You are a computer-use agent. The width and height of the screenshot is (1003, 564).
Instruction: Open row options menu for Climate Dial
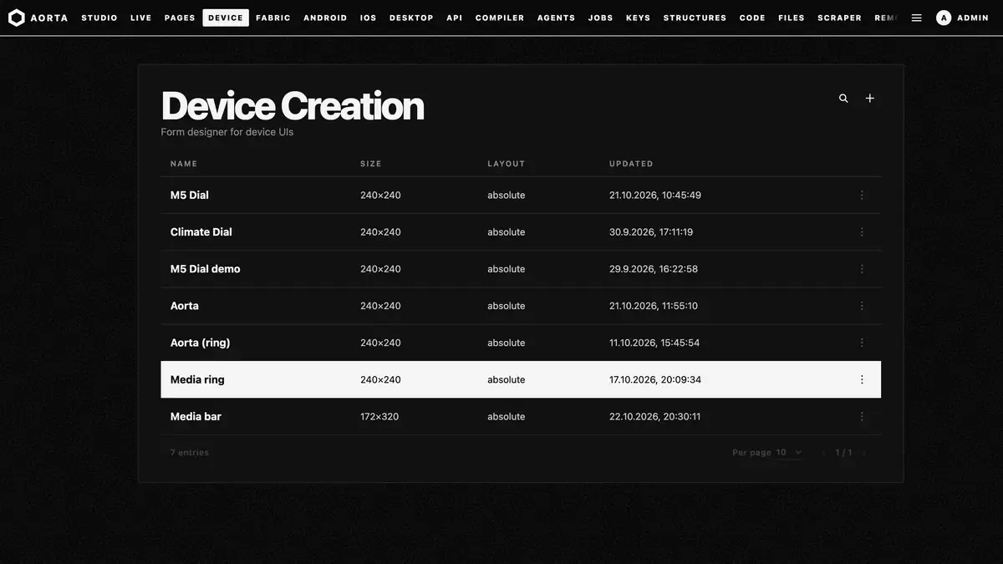click(862, 232)
